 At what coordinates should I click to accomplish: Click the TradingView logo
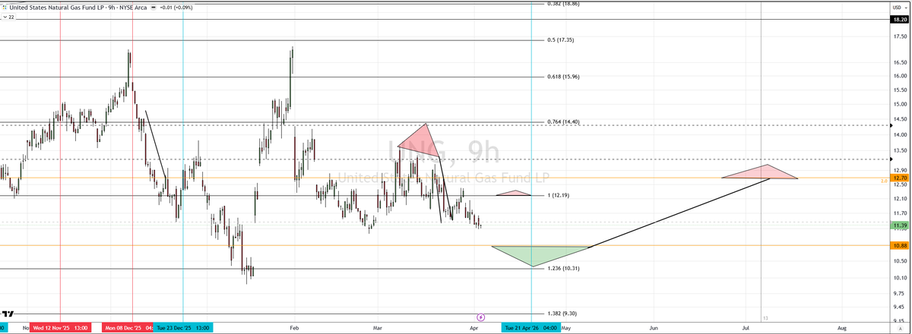pyautogui.click(x=8, y=313)
